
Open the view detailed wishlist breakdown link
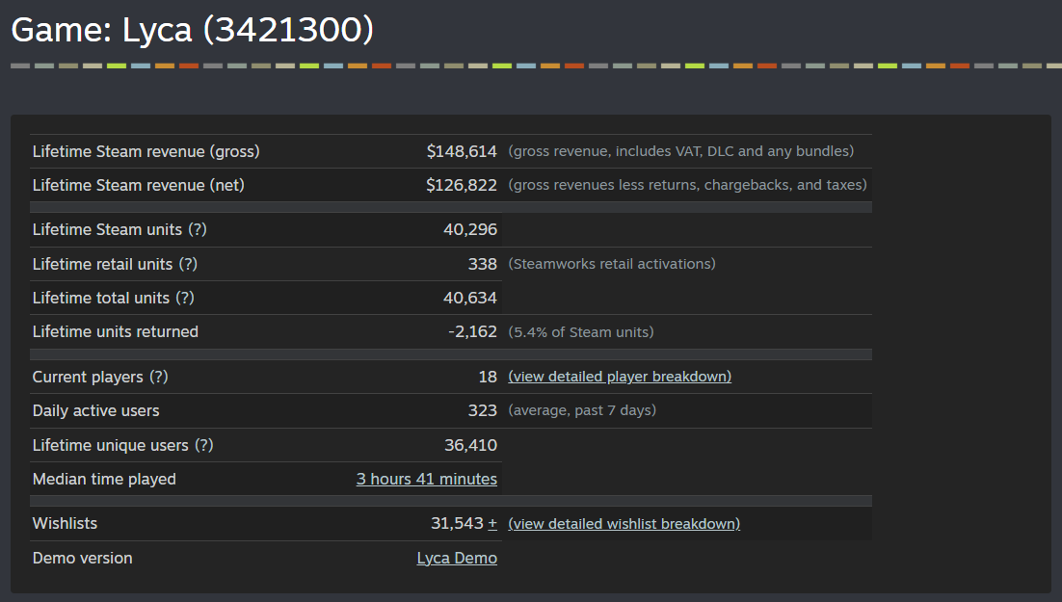point(624,523)
